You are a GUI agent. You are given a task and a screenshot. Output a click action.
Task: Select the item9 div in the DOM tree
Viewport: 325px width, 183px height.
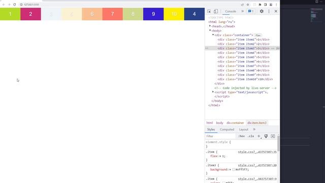[243, 75]
